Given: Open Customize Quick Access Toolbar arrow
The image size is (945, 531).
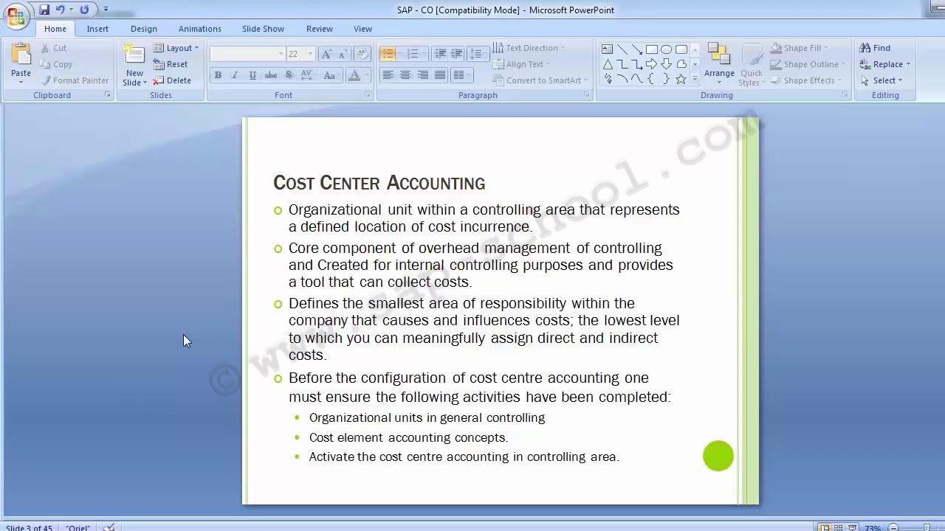Looking at the screenshot, I should coord(106,10).
